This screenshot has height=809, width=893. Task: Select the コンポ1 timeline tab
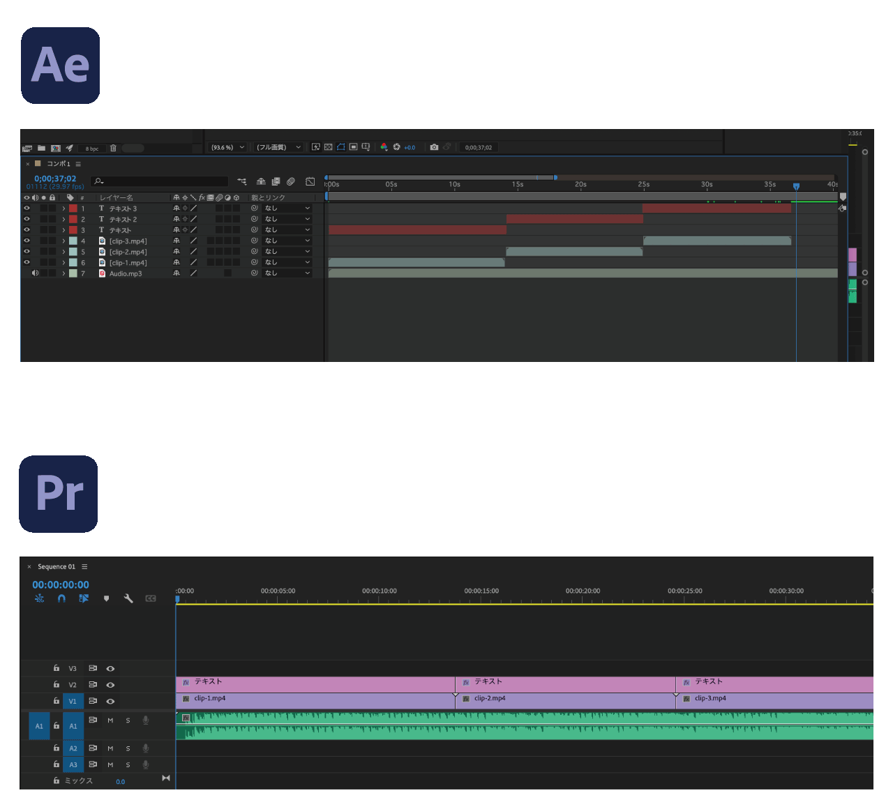[59, 164]
